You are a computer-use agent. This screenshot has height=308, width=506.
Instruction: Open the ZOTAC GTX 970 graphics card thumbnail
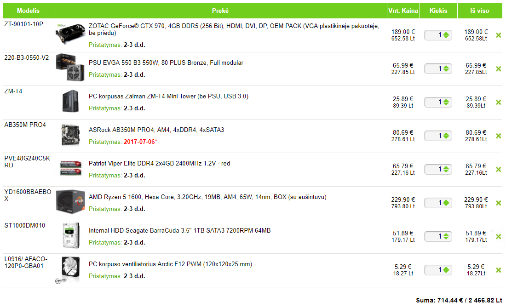(x=70, y=33)
